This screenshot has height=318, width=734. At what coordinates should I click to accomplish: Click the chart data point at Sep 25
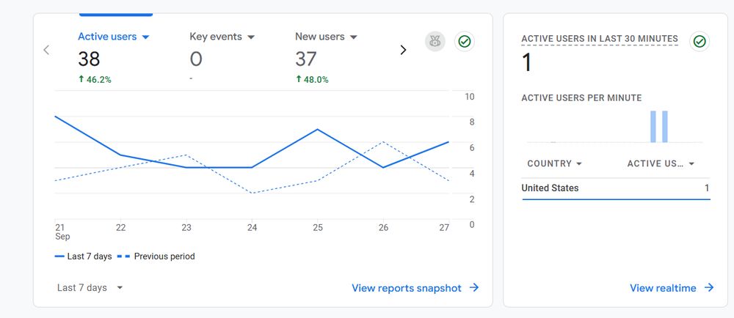318,130
